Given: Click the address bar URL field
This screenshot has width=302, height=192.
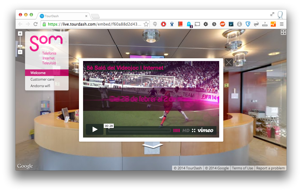Looking at the screenshot, I should click(94, 24).
